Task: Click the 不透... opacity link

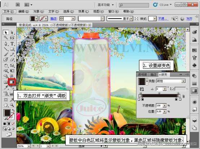Action: pos(163,19)
